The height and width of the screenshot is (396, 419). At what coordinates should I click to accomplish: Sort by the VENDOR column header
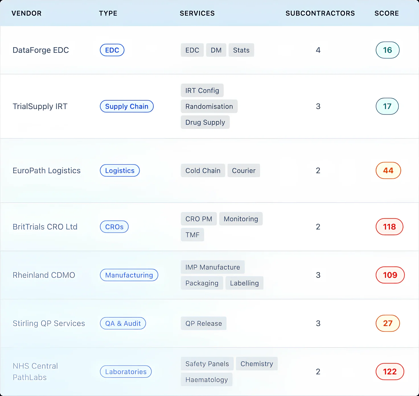click(x=26, y=13)
